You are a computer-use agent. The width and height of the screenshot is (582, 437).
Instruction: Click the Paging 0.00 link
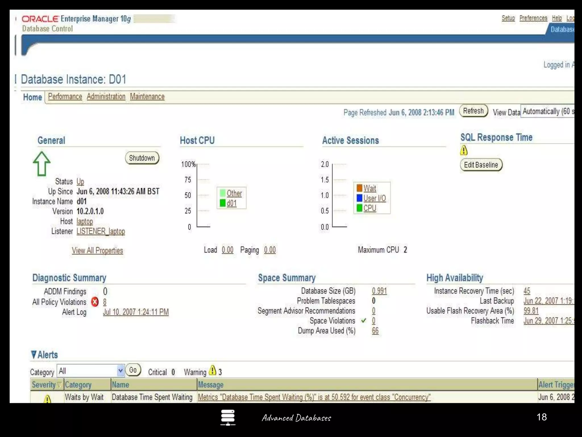click(270, 250)
